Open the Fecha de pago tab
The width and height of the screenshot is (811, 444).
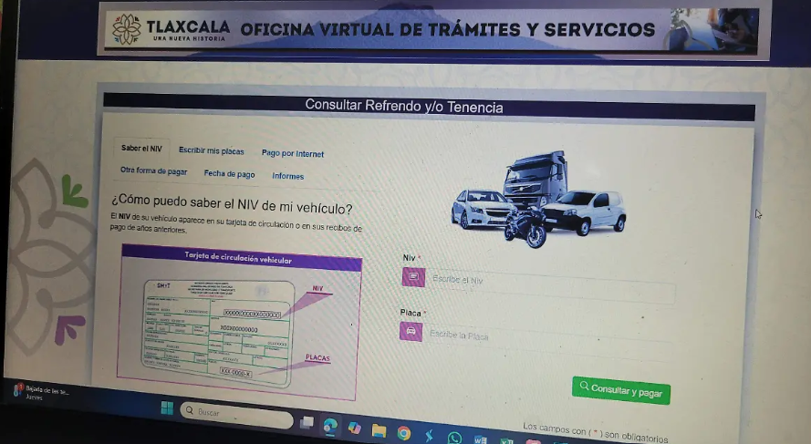point(229,173)
